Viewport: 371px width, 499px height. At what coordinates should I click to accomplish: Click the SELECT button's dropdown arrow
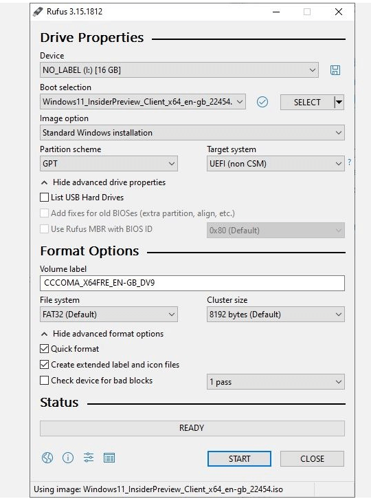pyautogui.click(x=339, y=102)
